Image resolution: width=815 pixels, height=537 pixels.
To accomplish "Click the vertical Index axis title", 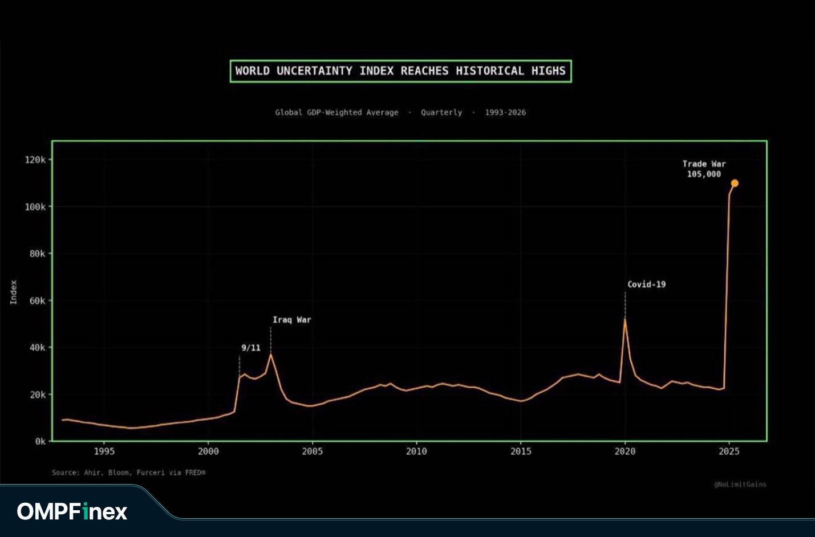I will pyautogui.click(x=14, y=292).
